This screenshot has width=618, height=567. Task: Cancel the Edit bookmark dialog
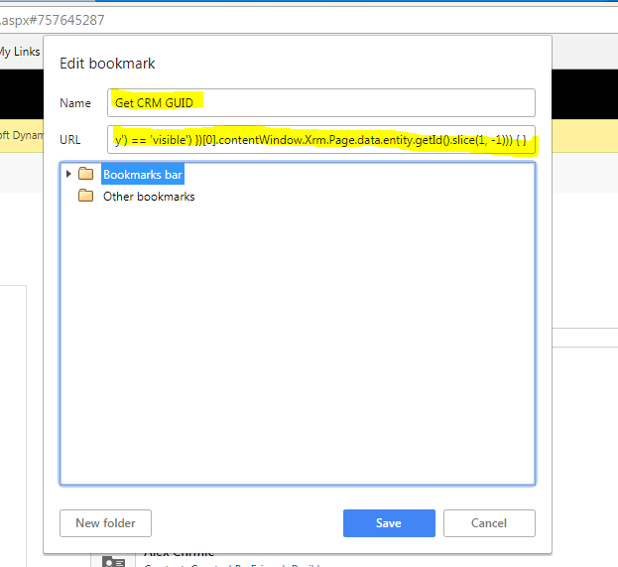[x=489, y=523]
